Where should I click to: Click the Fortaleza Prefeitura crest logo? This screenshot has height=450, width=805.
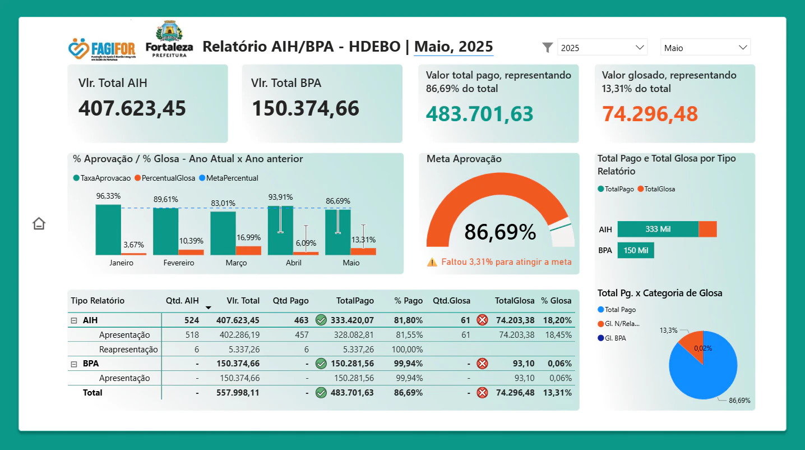tap(169, 38)
